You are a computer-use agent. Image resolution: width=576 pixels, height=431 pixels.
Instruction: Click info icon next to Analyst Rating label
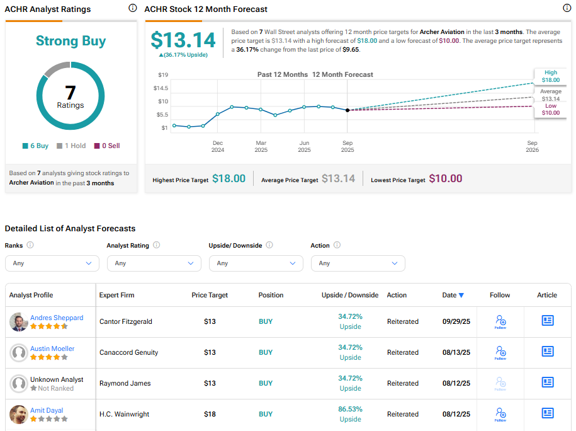click(157, 245)
